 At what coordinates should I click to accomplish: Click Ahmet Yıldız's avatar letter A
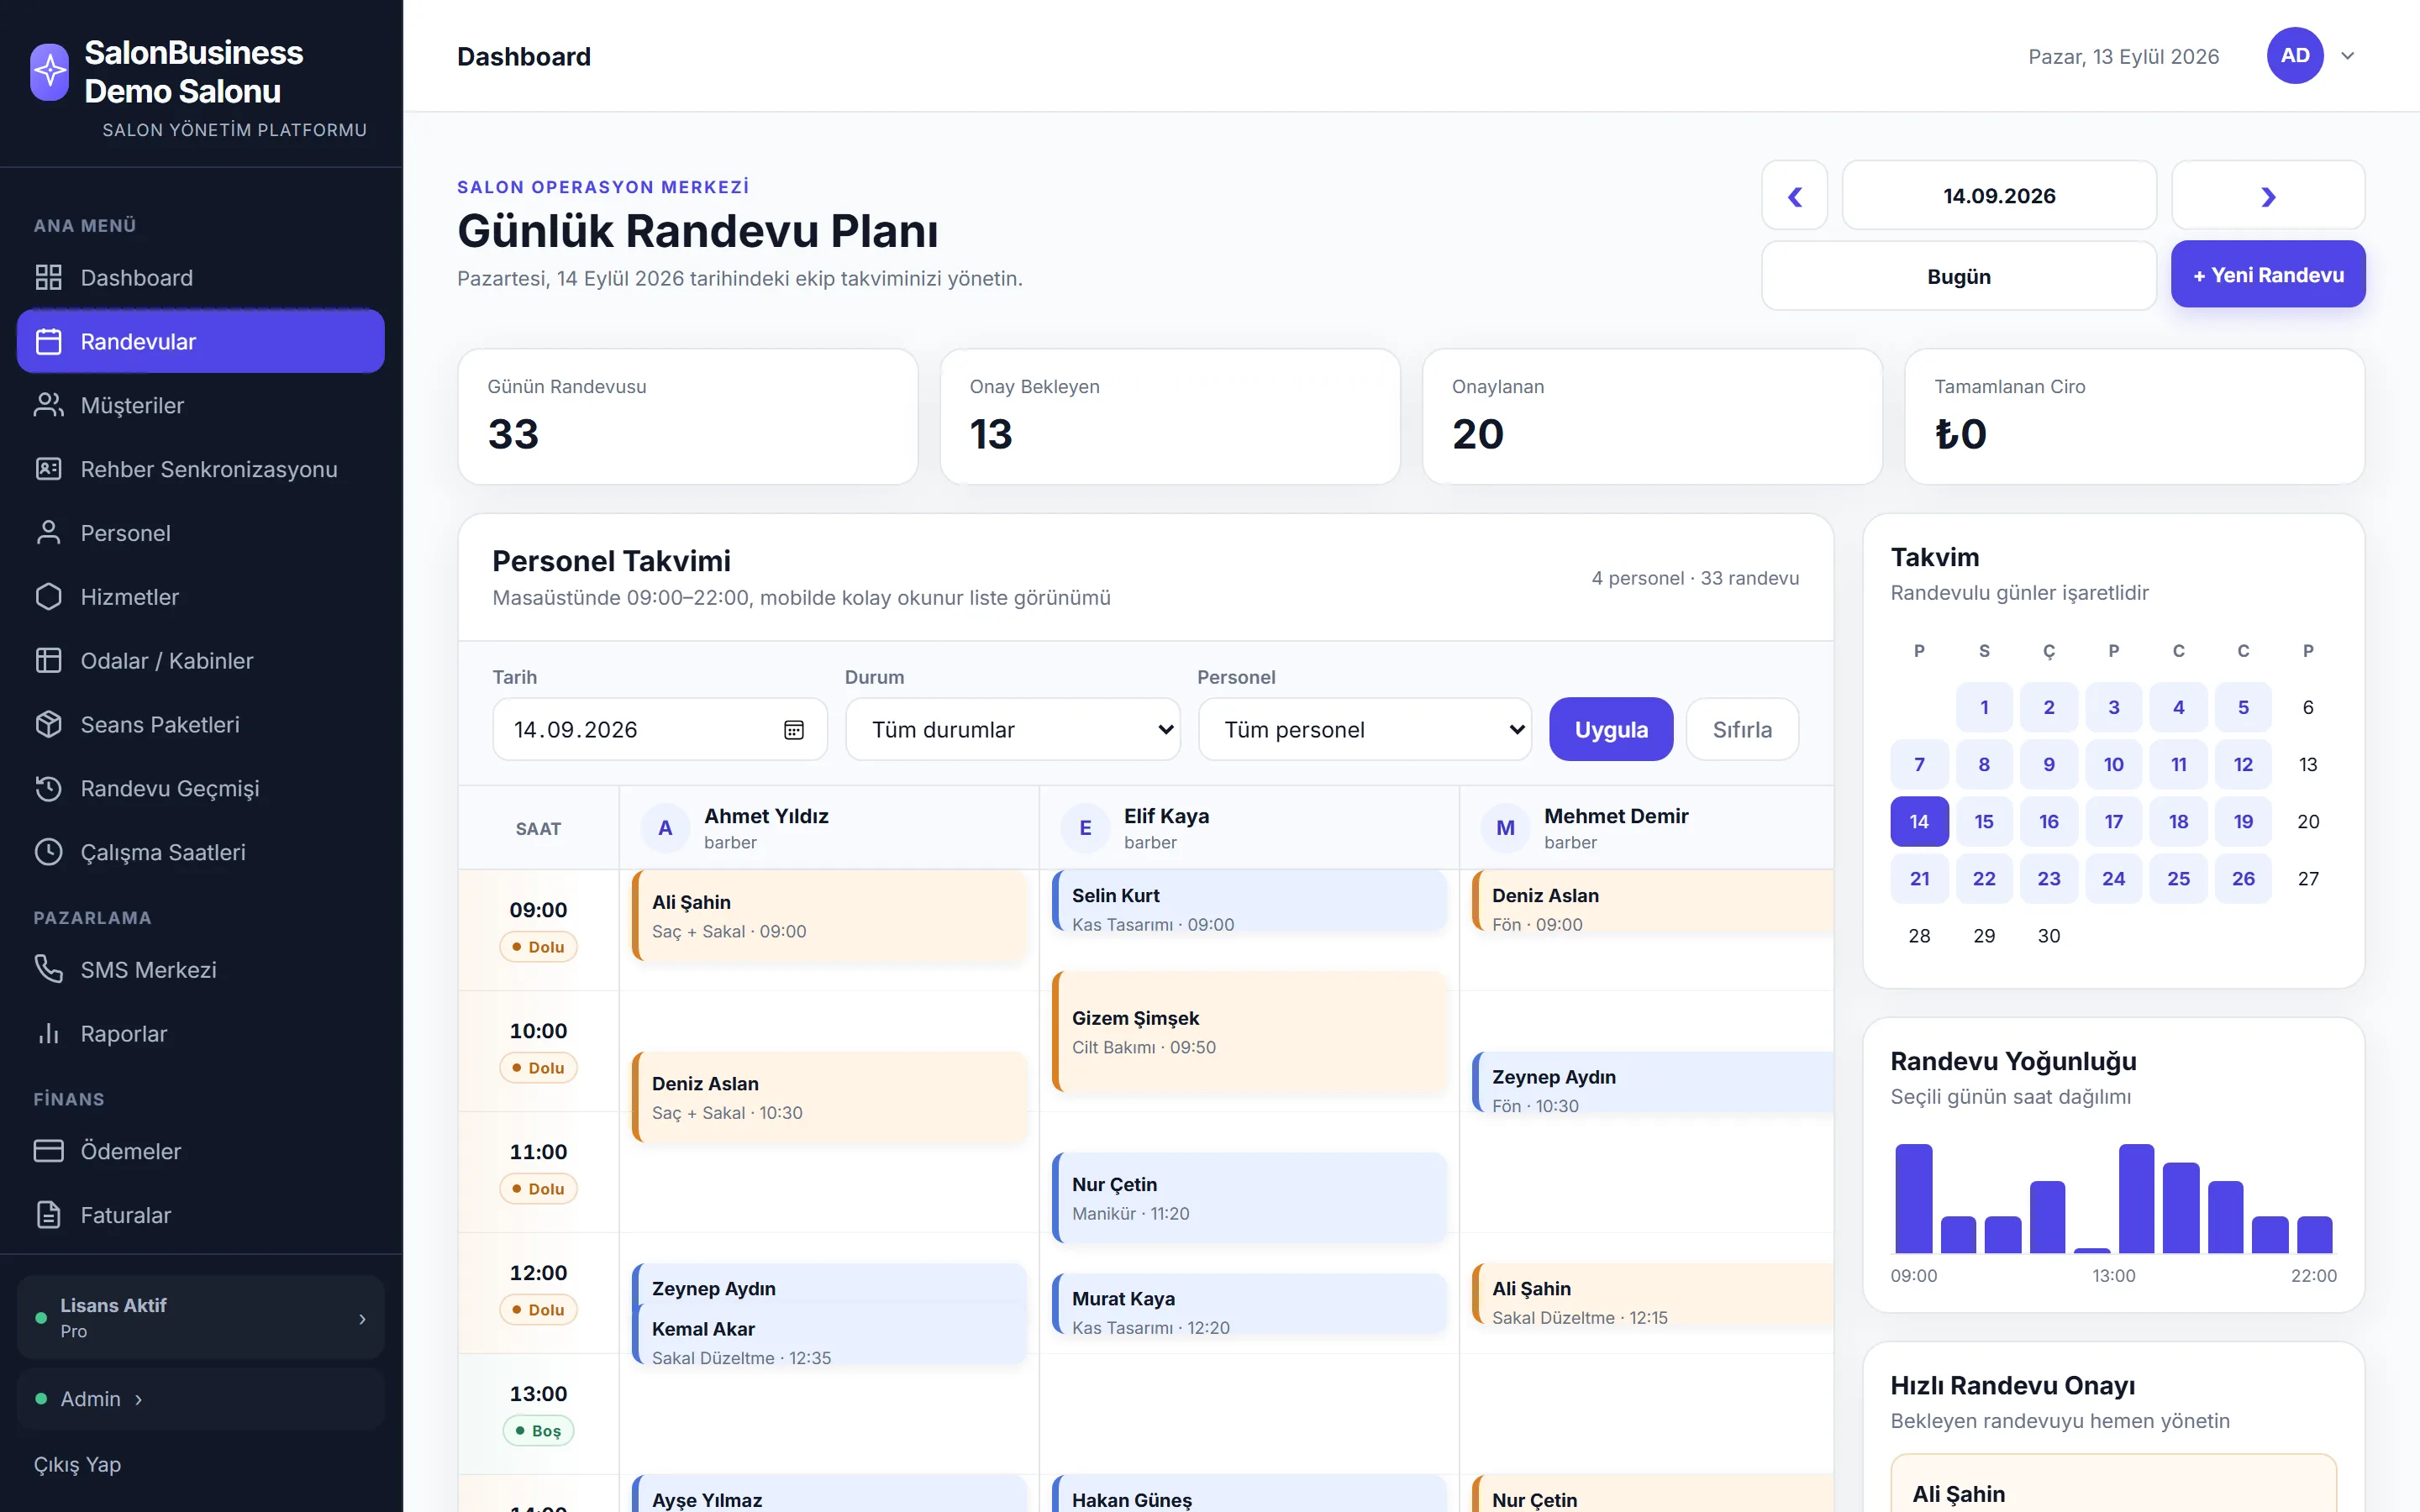pyautogui.click(x=665, y=828)
